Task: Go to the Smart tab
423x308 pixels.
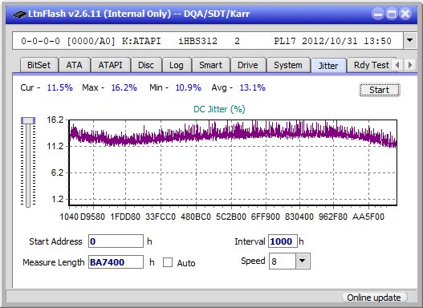Action: pos(210,65)
